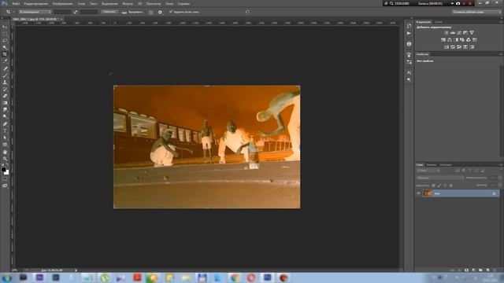
Task: Open layer filter kind dropdown
Action: pyautogui.click(x=428, y=171)
